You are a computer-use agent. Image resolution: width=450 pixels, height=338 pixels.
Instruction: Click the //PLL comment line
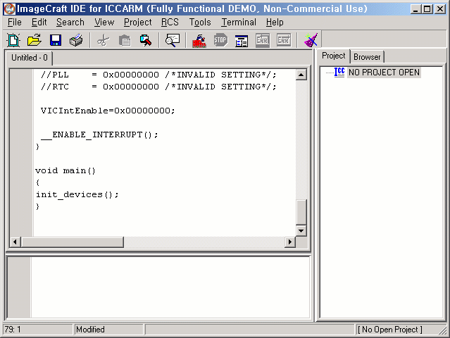tap(158, 75)
